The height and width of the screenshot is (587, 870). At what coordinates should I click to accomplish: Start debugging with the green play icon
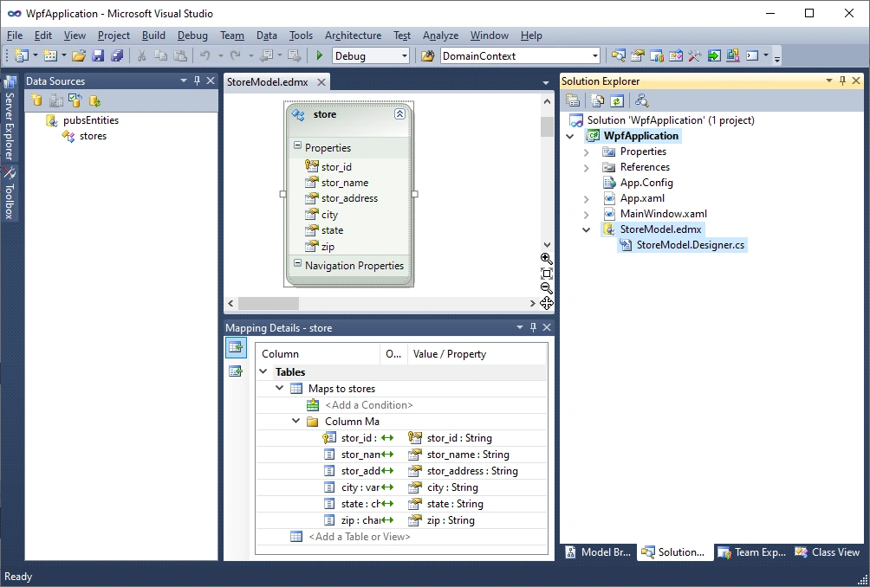click(320, 55)
